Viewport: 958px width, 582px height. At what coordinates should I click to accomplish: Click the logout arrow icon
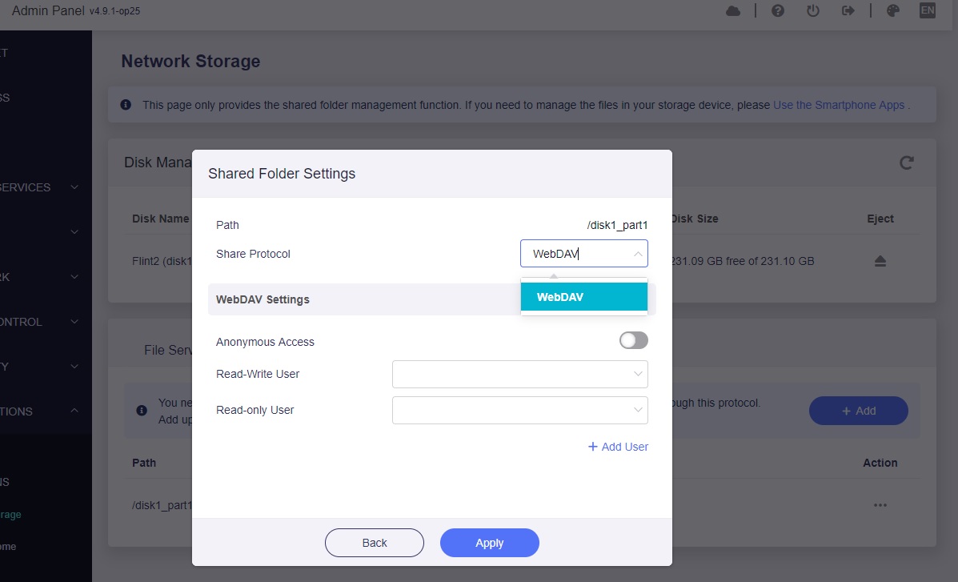(x=848, y=11)
